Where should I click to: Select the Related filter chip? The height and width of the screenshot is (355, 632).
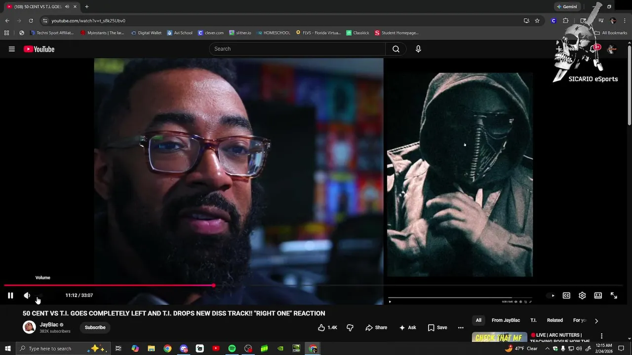pos(554,320)
